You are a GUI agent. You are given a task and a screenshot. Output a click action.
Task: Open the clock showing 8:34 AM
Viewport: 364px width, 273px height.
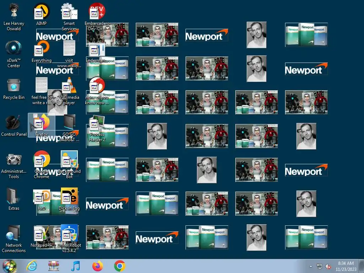346,266
